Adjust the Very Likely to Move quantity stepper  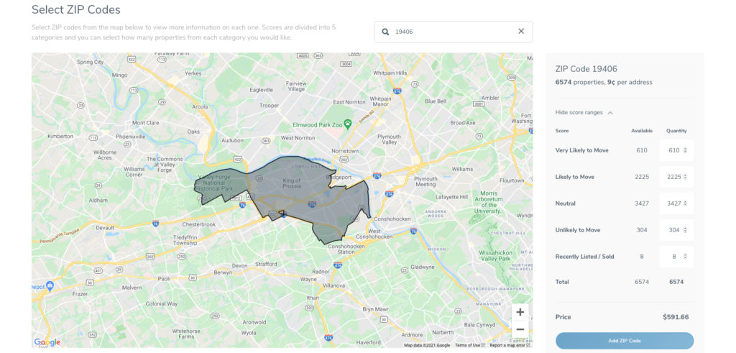[685, 150]
